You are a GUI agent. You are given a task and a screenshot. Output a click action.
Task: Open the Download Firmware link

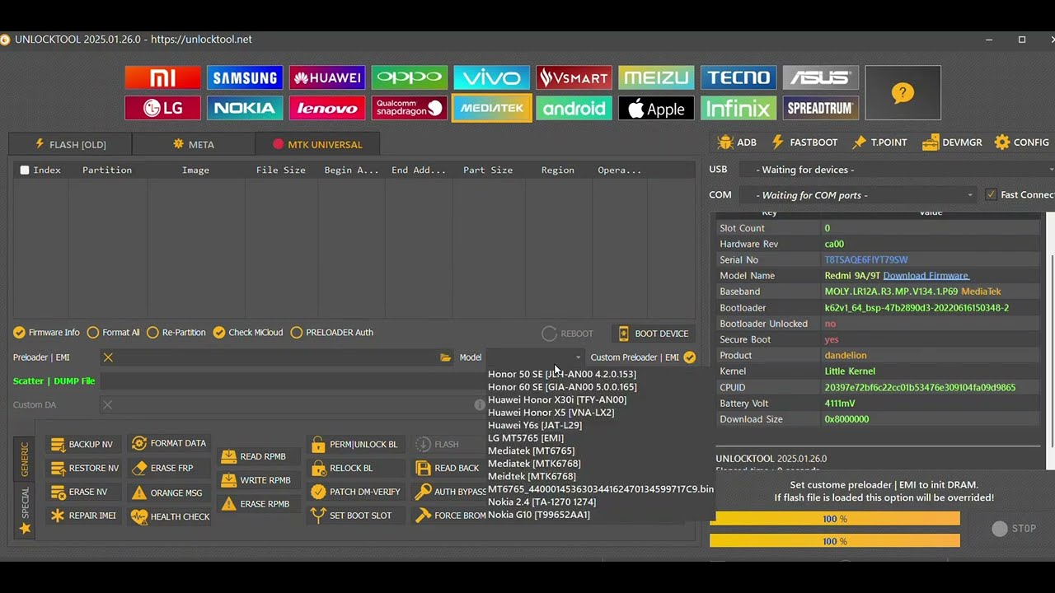[926, 276]
